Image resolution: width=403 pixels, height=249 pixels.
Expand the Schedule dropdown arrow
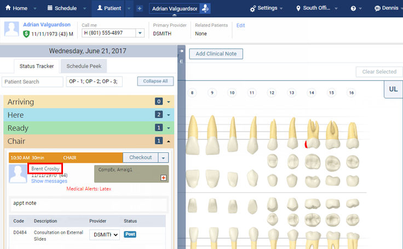pos(84,8)
